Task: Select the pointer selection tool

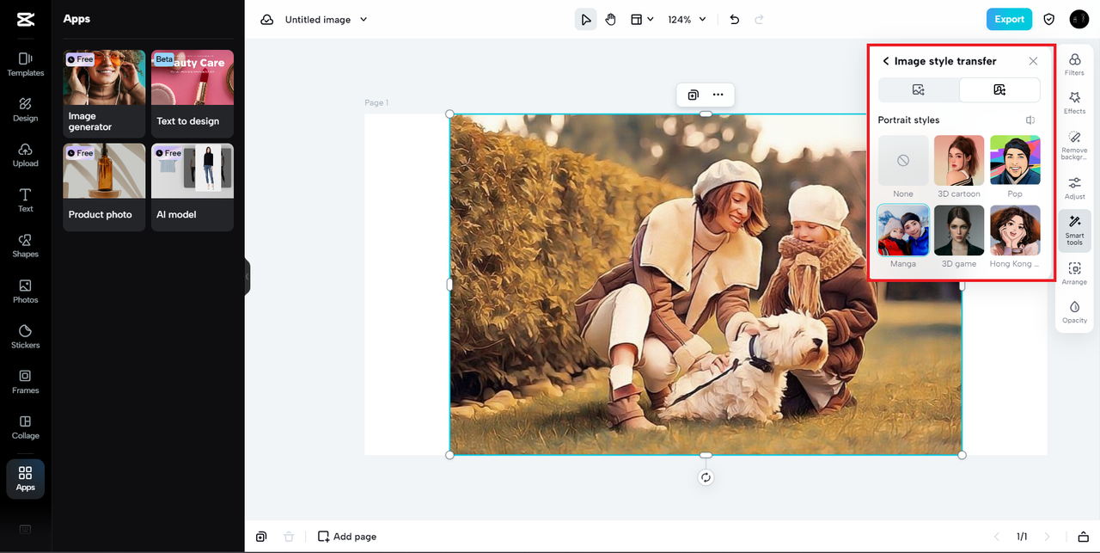Action: click(586, 20)
